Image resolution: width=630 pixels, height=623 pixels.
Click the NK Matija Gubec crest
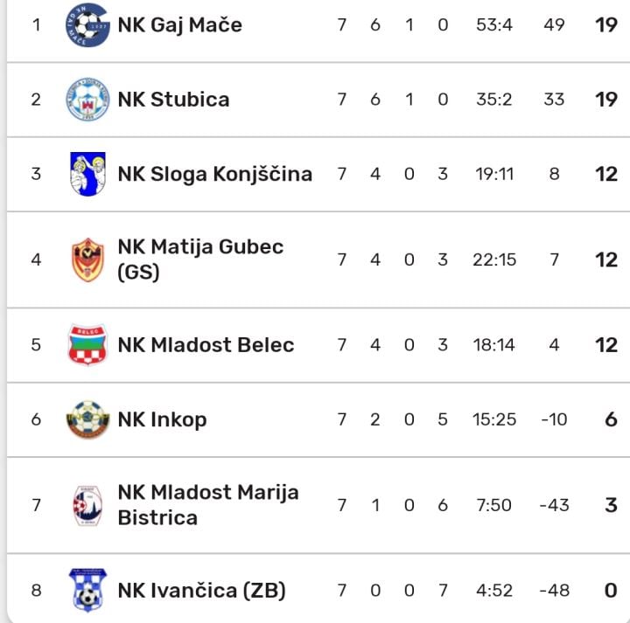87,260
